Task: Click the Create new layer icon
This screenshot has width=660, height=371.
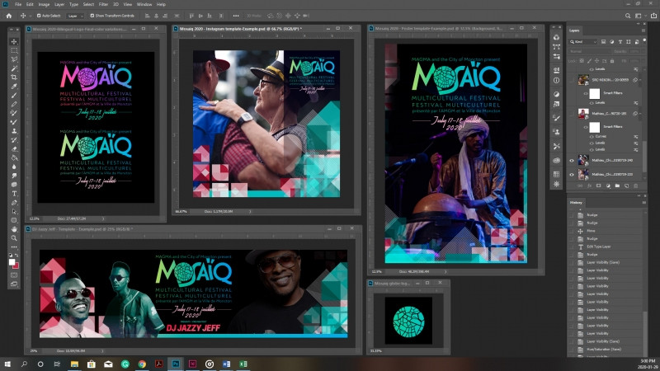Action: coord(626,185)
